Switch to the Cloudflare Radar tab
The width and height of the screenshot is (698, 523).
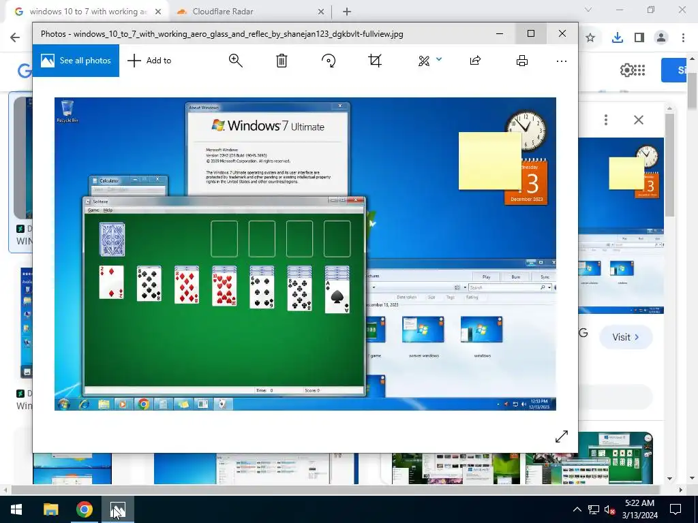point(251,12)
